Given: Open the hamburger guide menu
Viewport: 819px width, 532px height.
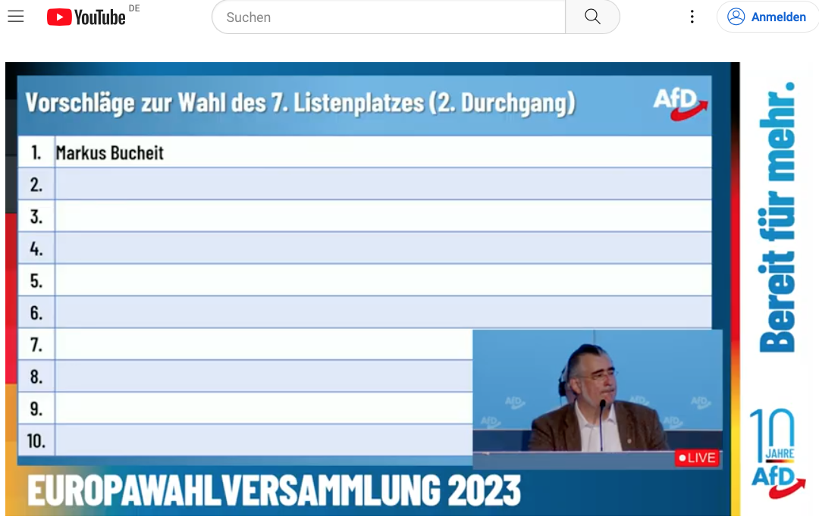Looking at the screenshot, I should coord(16,17).
